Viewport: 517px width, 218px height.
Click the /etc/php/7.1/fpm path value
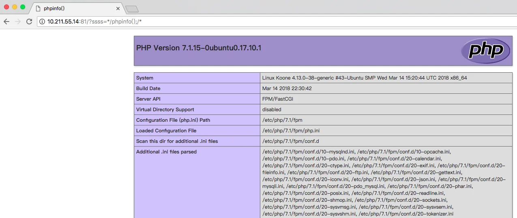282,120
